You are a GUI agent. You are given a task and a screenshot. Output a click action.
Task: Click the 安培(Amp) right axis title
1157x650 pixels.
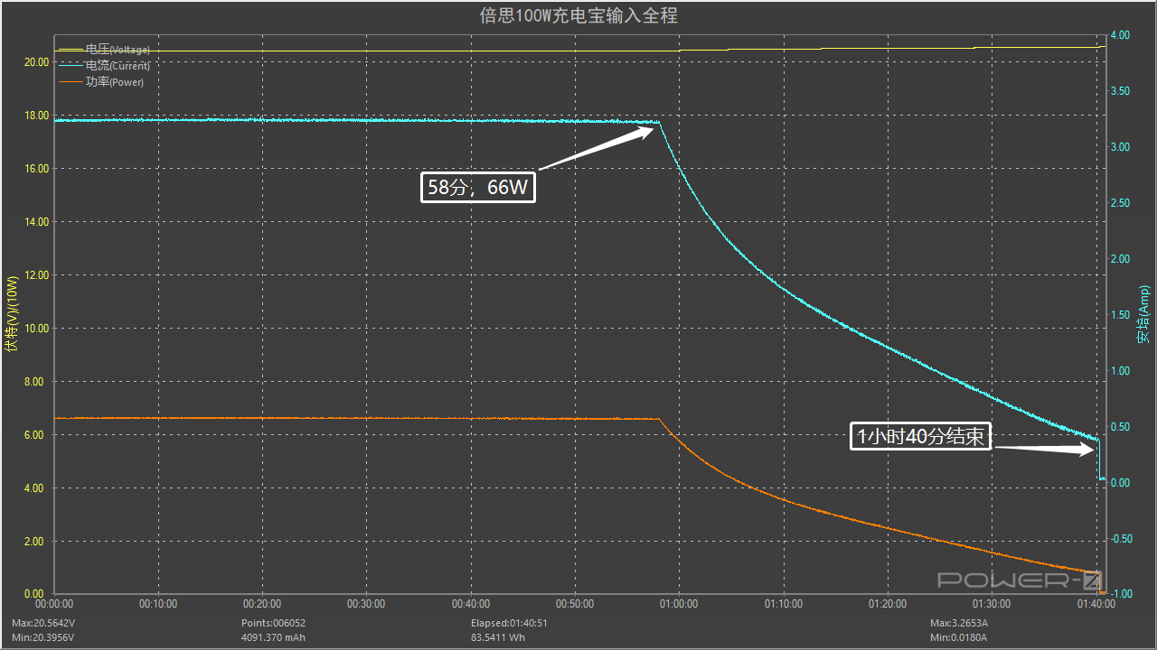click(x=1144, y=314)
